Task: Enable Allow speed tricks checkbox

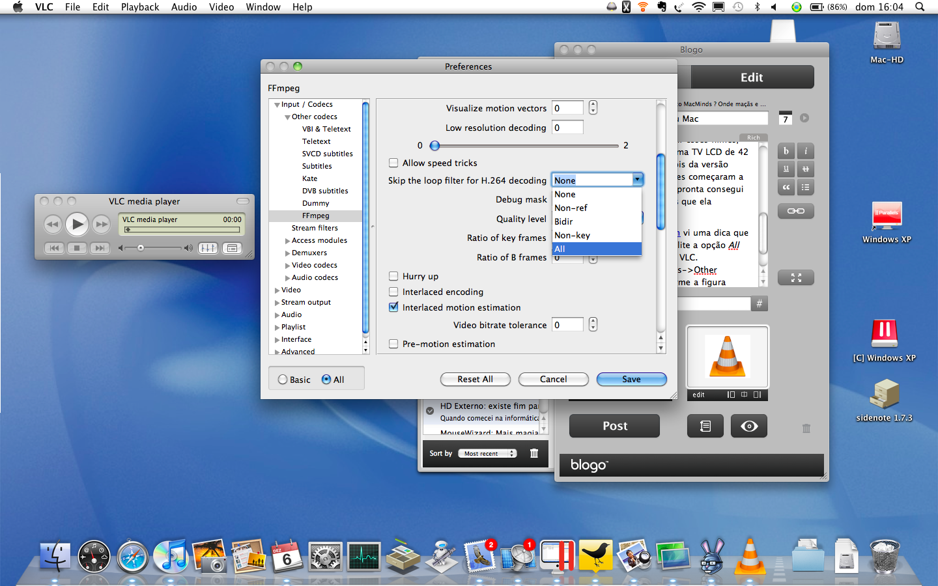Action: 393,163
